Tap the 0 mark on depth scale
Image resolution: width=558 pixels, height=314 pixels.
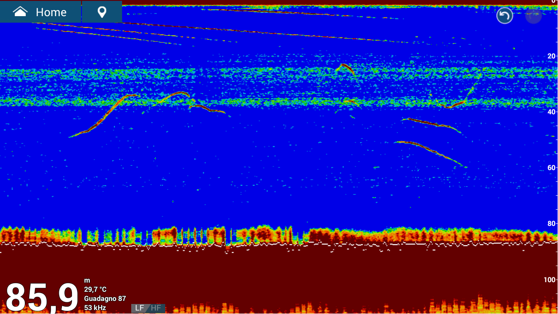click(x=554, y=2)
